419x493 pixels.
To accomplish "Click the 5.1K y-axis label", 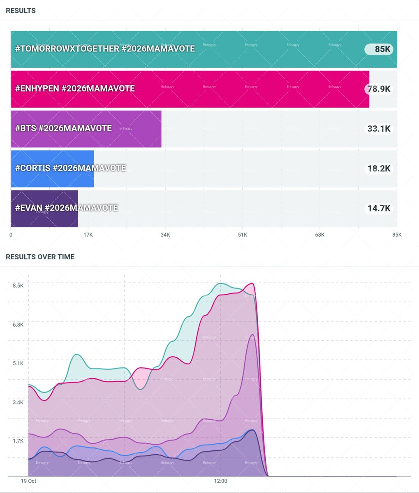I will tap(18, 363).
